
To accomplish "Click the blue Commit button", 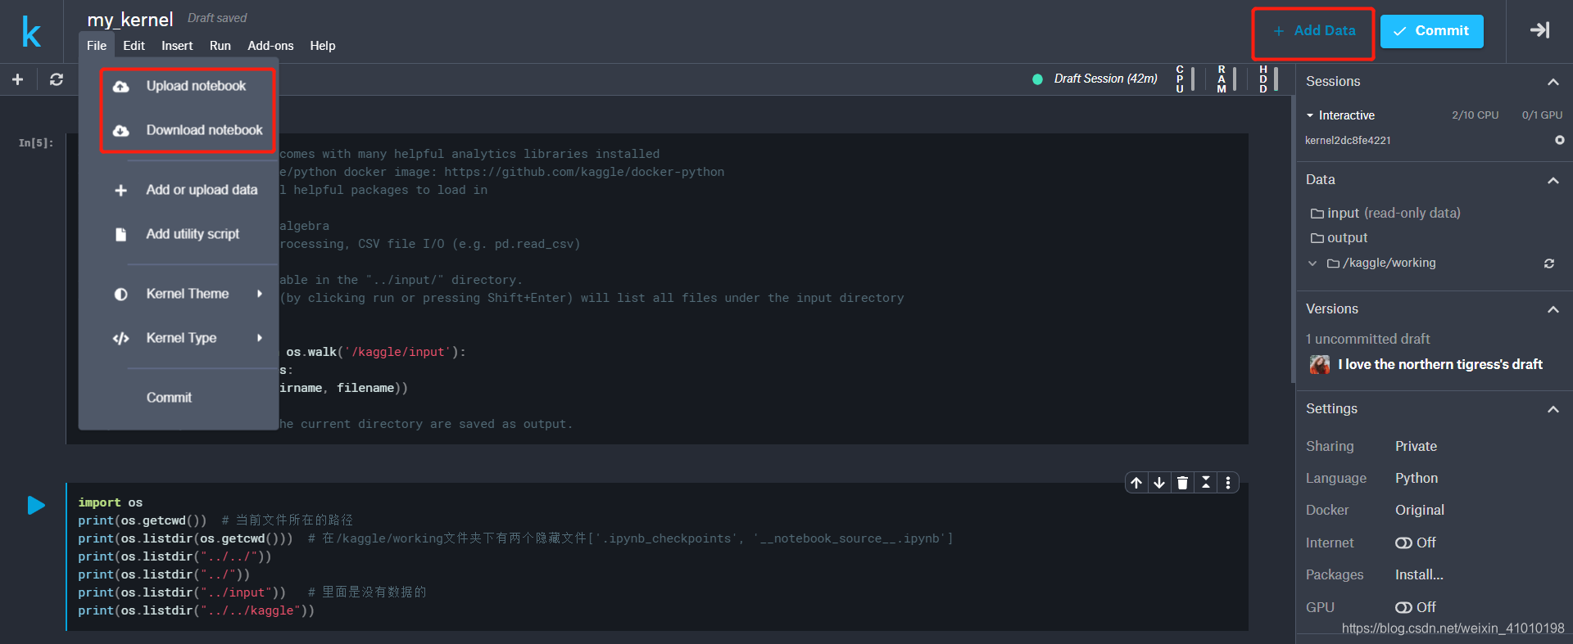I will click(1431, 31).
